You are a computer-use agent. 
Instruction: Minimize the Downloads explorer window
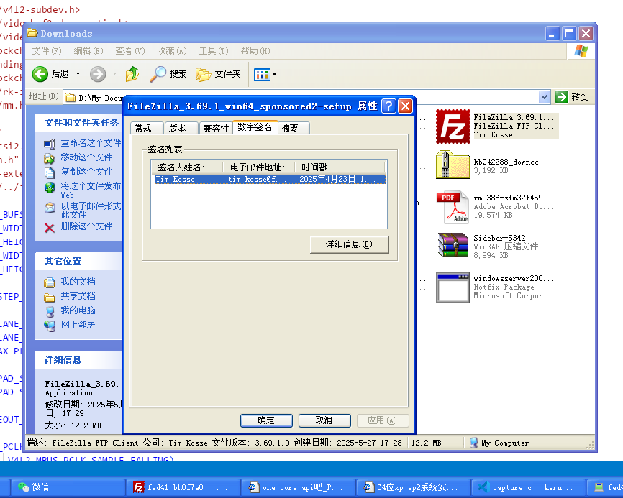point(552,34)
